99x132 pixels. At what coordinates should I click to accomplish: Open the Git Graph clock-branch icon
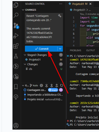[16, 66]
